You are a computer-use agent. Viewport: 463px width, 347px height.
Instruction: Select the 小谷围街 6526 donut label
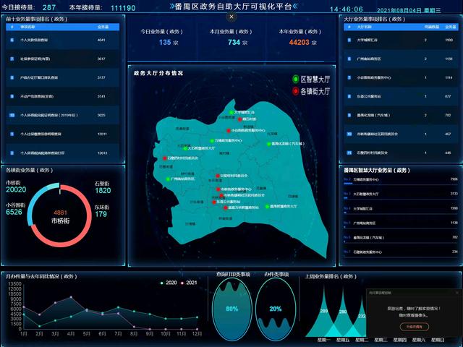pos(15,209)
